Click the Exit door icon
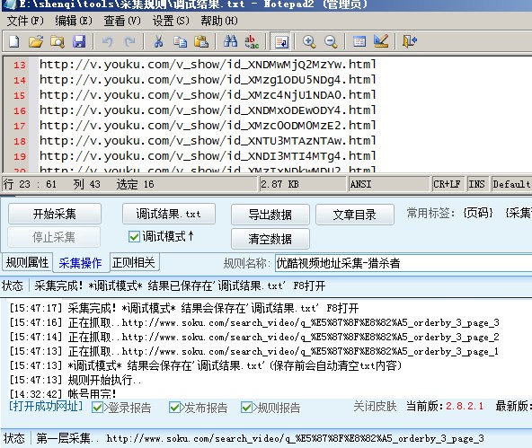This screenshot has width=532, height=448. click(410, 41)
